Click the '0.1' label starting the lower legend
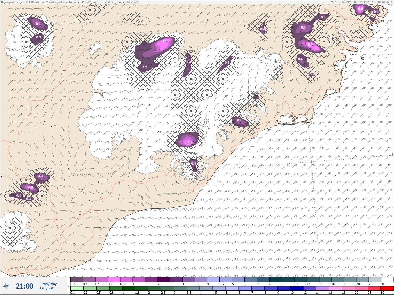This screenshot has width=394, height=295. [73, 293]
